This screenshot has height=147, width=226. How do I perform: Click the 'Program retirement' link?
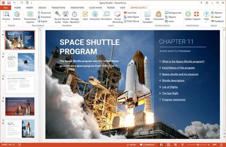(x=174, y=99)
